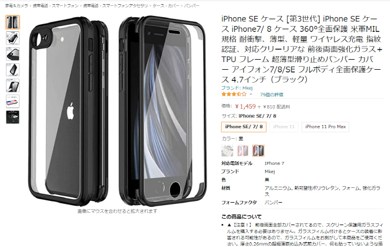Image resolution: width=390 pixels, height=247 pixels.
Task: Select the fourth thumbnail of tilted case
Action: point(12,70)
